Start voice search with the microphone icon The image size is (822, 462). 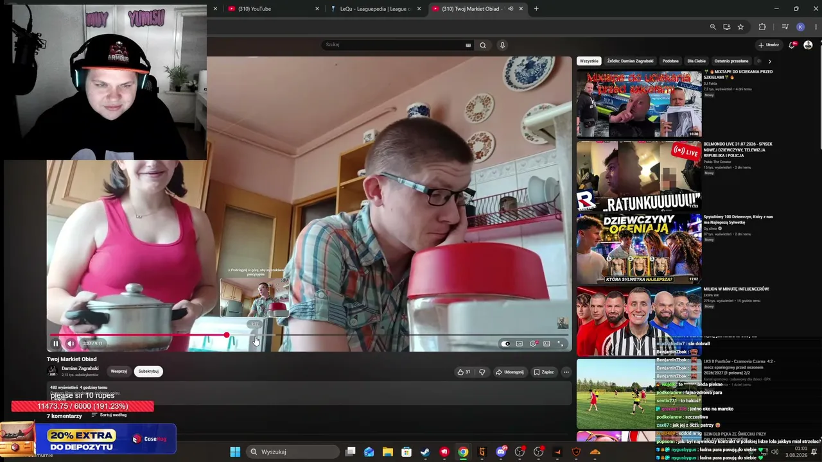click(x=502, y=45)
